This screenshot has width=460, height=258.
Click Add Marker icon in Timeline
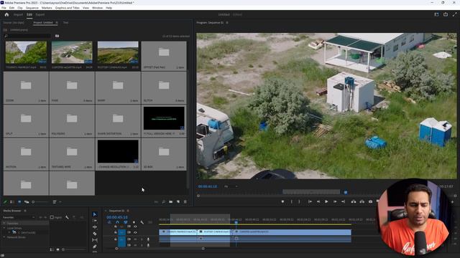tap(134, 222)
